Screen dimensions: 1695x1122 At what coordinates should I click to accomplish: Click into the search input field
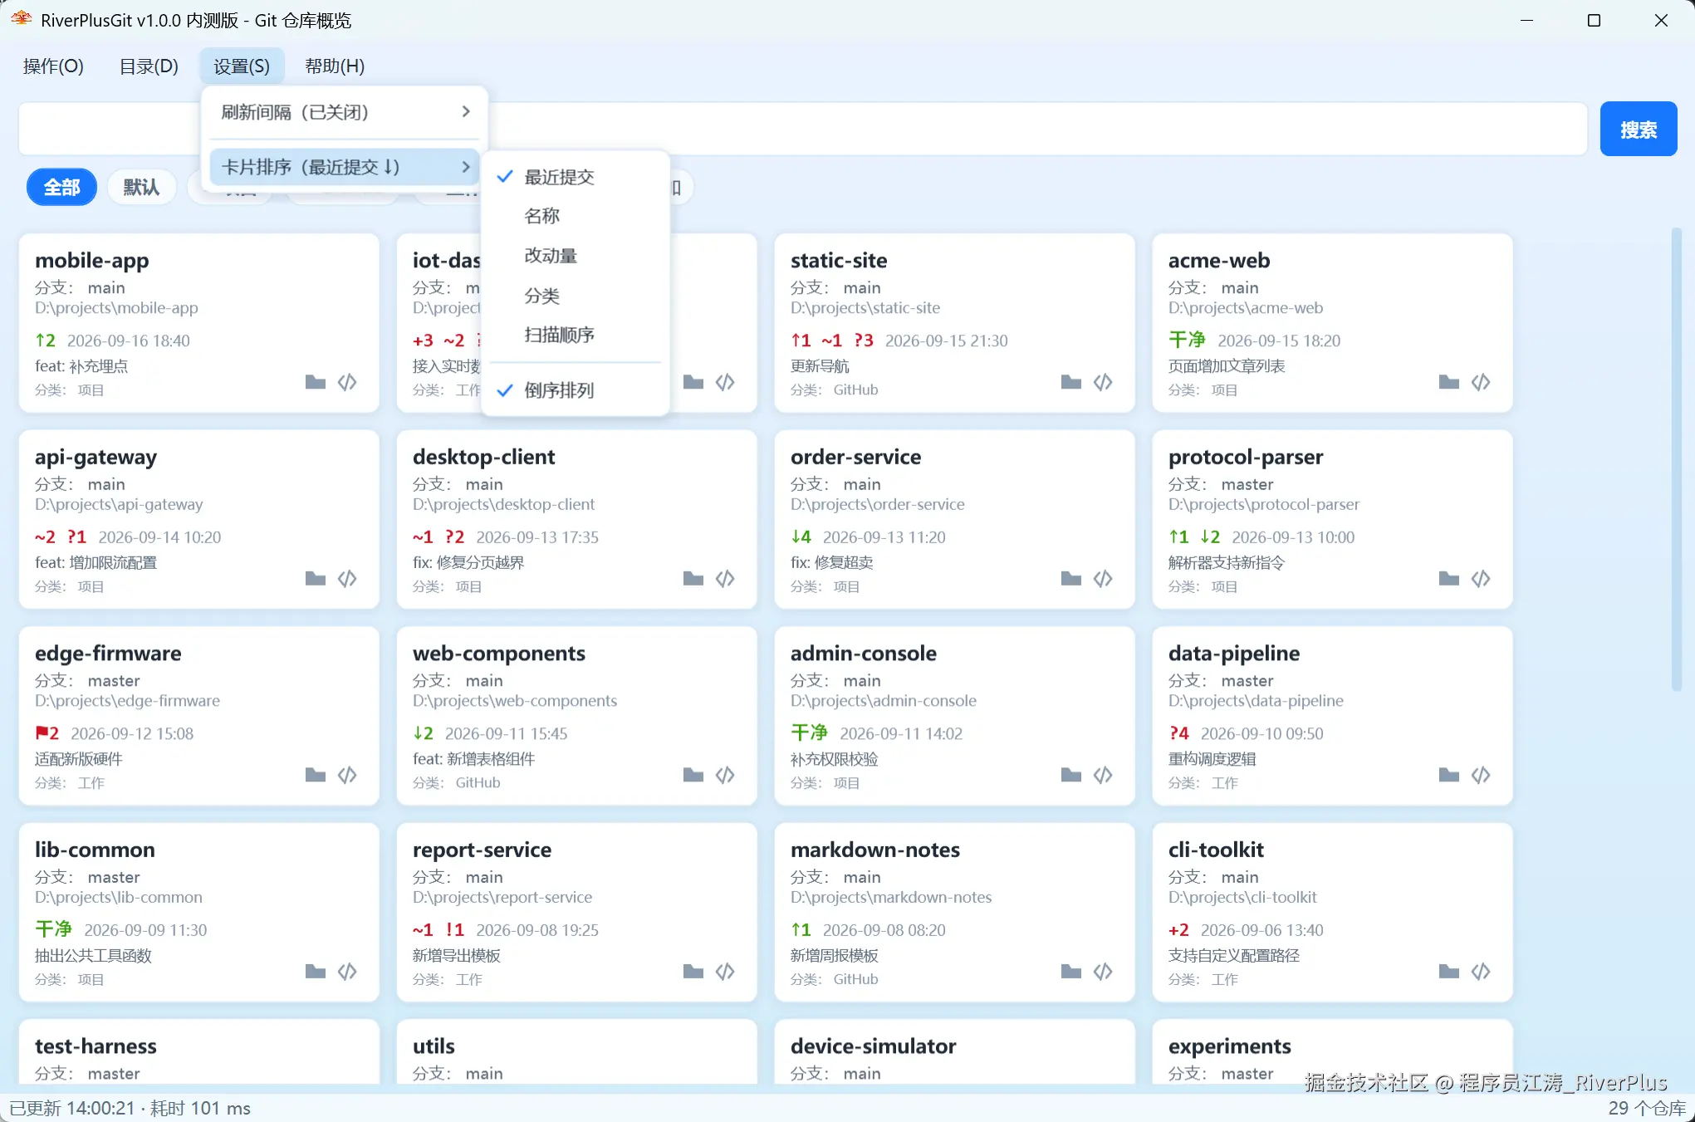coord(802,130)
